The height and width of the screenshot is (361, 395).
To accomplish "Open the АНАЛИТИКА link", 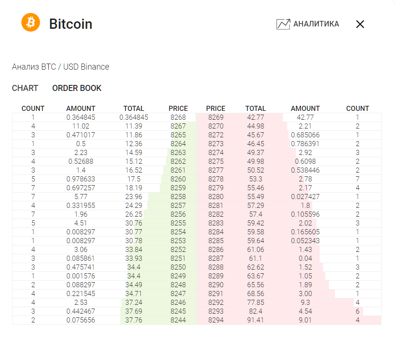I will (x=316, y=24).
